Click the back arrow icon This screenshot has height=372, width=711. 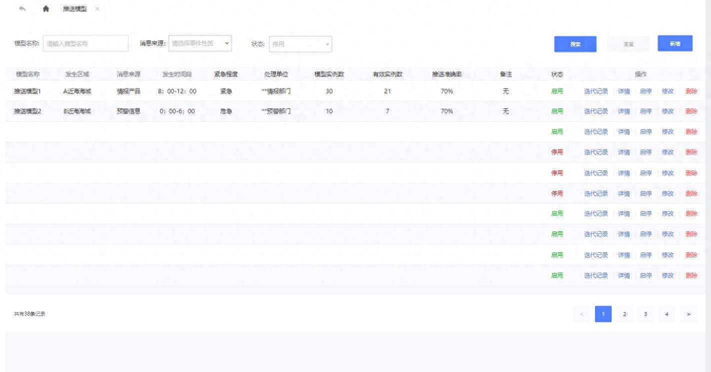tap(22, 9)
